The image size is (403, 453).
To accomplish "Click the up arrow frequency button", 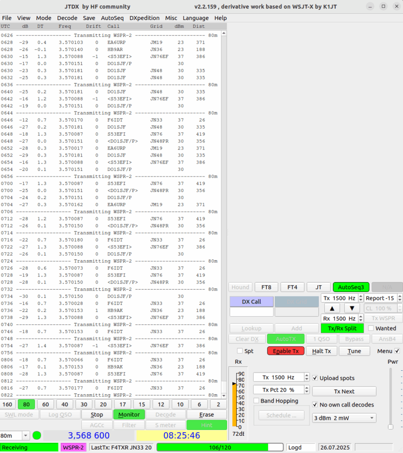I will pos(332,308).
